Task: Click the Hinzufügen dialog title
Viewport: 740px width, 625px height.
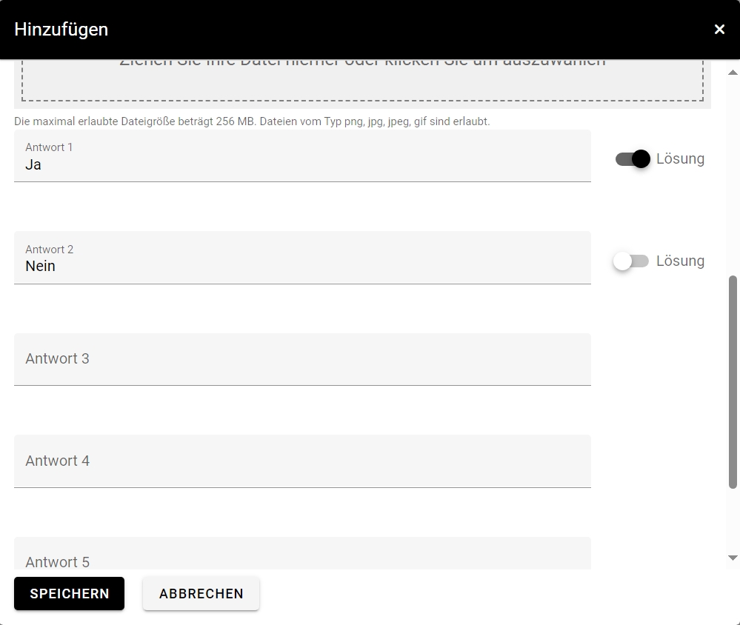Action: click(x=61, y=30)
